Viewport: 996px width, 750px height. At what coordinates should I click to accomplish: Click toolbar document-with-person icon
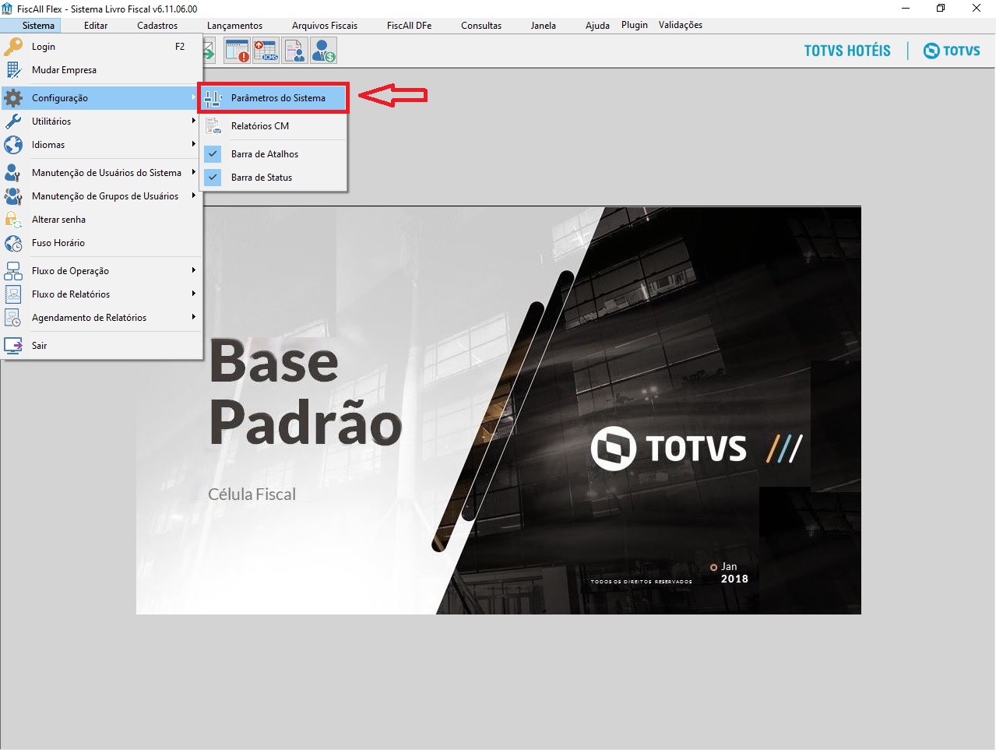(x=295, y=51)
